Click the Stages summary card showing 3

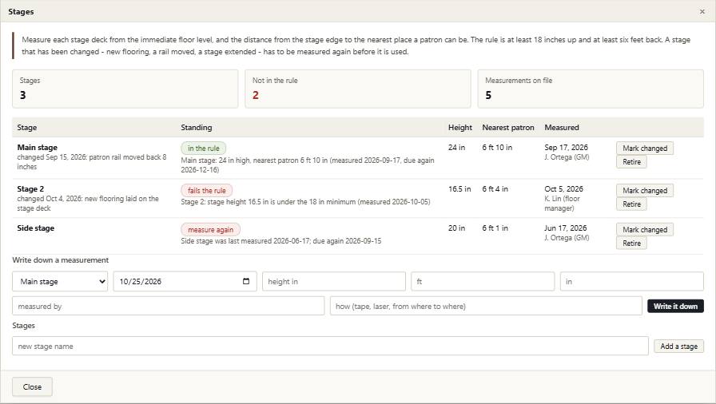(125, 89)
